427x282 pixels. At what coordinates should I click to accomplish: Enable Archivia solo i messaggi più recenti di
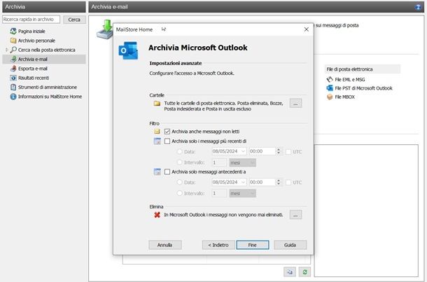pos(167,141)
